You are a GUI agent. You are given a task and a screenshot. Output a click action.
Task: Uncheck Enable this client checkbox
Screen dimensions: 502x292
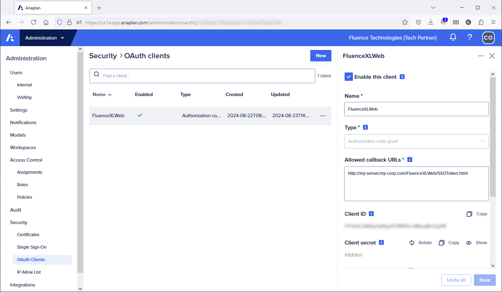pos(349,77)
